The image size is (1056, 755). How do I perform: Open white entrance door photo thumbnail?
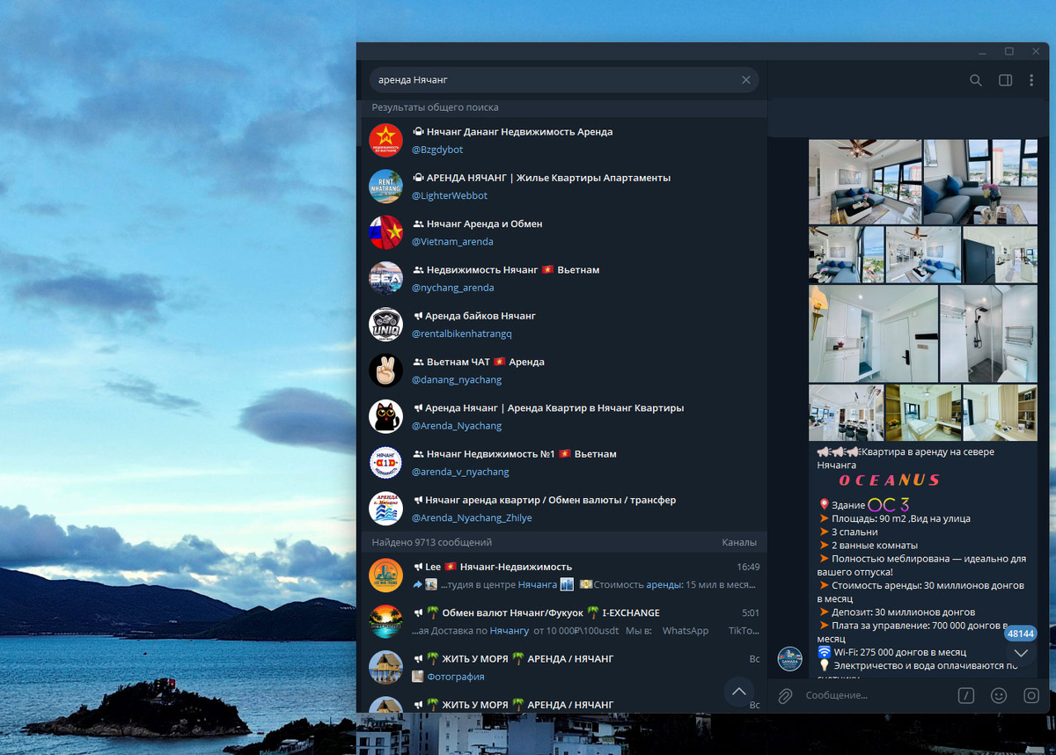873,334
